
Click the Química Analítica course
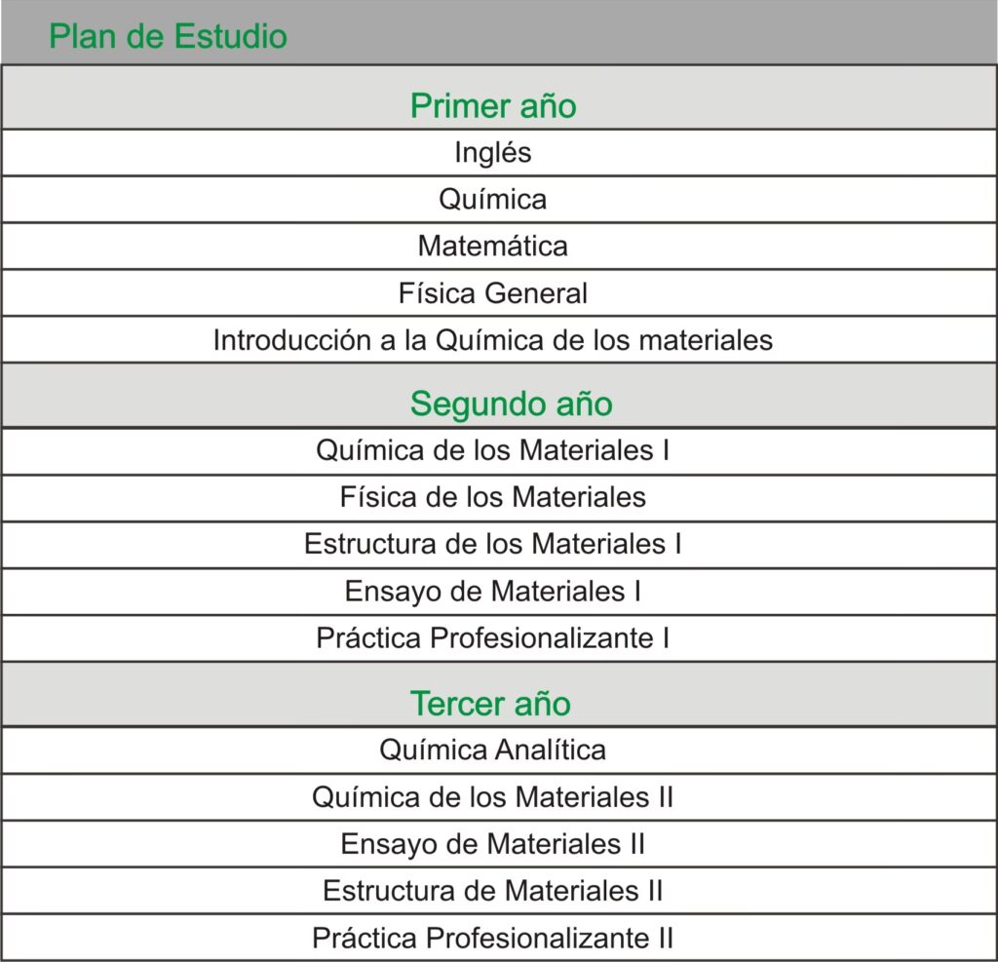[x=493, y=750]
